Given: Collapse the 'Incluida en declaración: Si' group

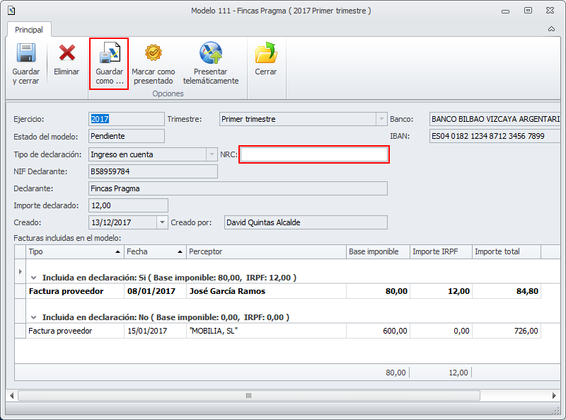Looking at the screenshot, I should click(34, 278).
